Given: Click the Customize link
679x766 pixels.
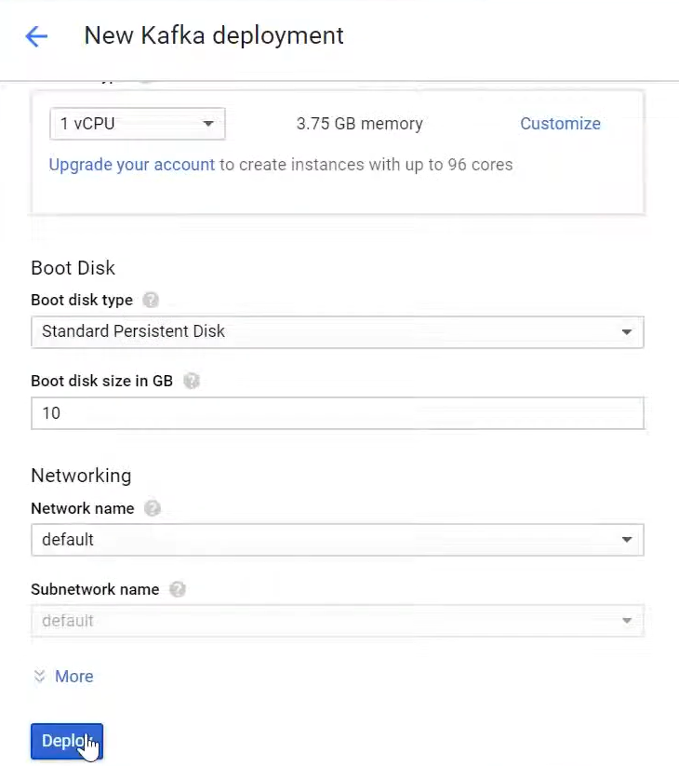Looking at the screenshot, I should click(x=560, y=124).
